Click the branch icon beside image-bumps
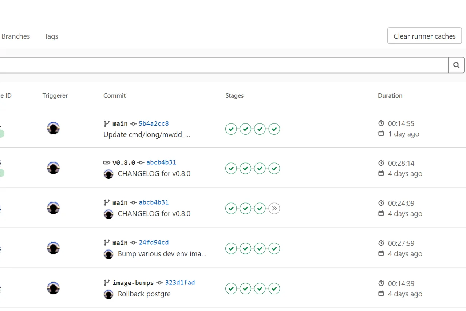Viewport: 466px width, 311px height. click(107, 283)
